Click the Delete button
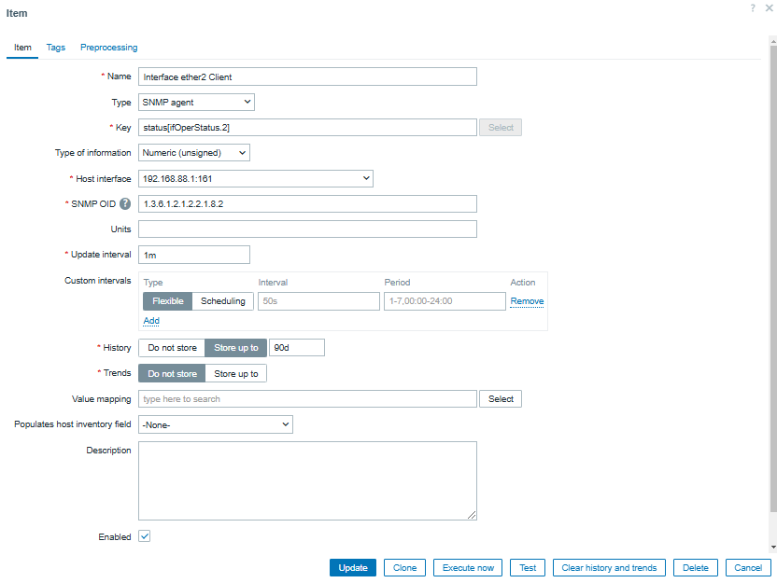This screenshot has width=777, height=583. [695, 568]
